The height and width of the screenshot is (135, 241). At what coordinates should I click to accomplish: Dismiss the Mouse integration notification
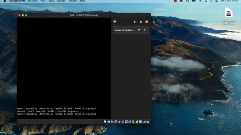tap(145, 30)
